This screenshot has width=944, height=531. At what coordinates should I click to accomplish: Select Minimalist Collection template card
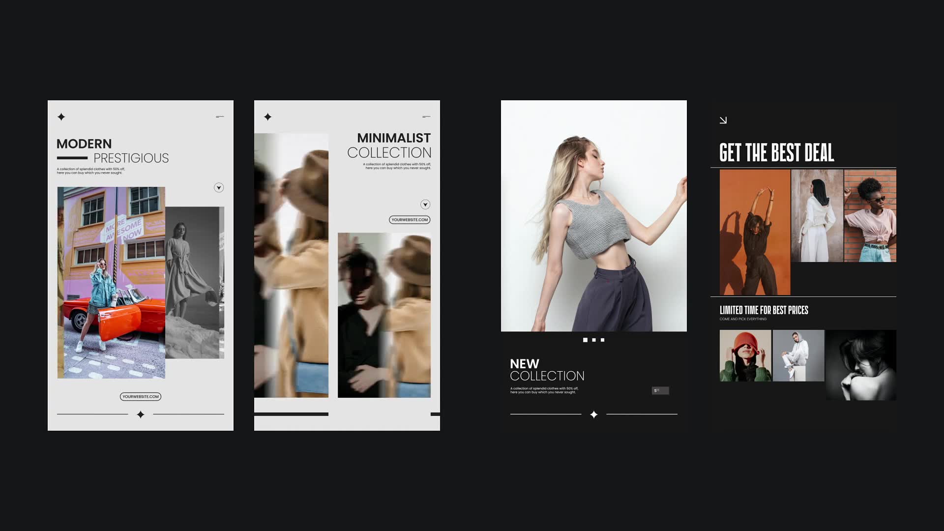pos(347,265)
